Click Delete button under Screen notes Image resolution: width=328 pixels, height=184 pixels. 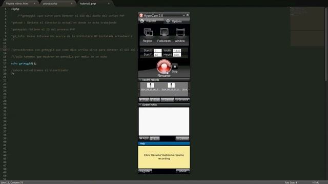pos(182,139)
